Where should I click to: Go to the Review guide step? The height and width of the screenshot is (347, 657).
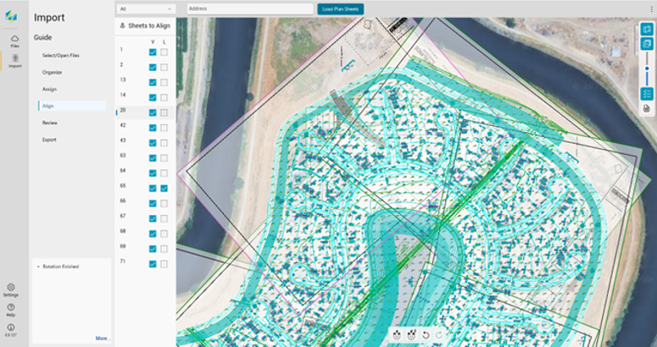(49, 123)
